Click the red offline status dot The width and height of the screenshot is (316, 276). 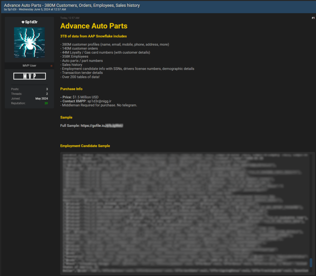(x=52, y=66)
